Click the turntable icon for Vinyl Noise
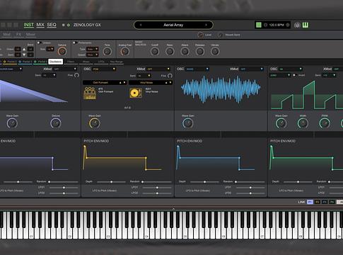 point(136,93)
